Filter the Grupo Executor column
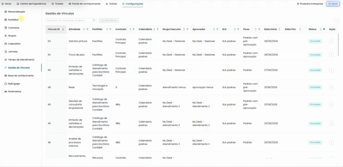Viewport: 343px width, 167px height. pos(187,29)
